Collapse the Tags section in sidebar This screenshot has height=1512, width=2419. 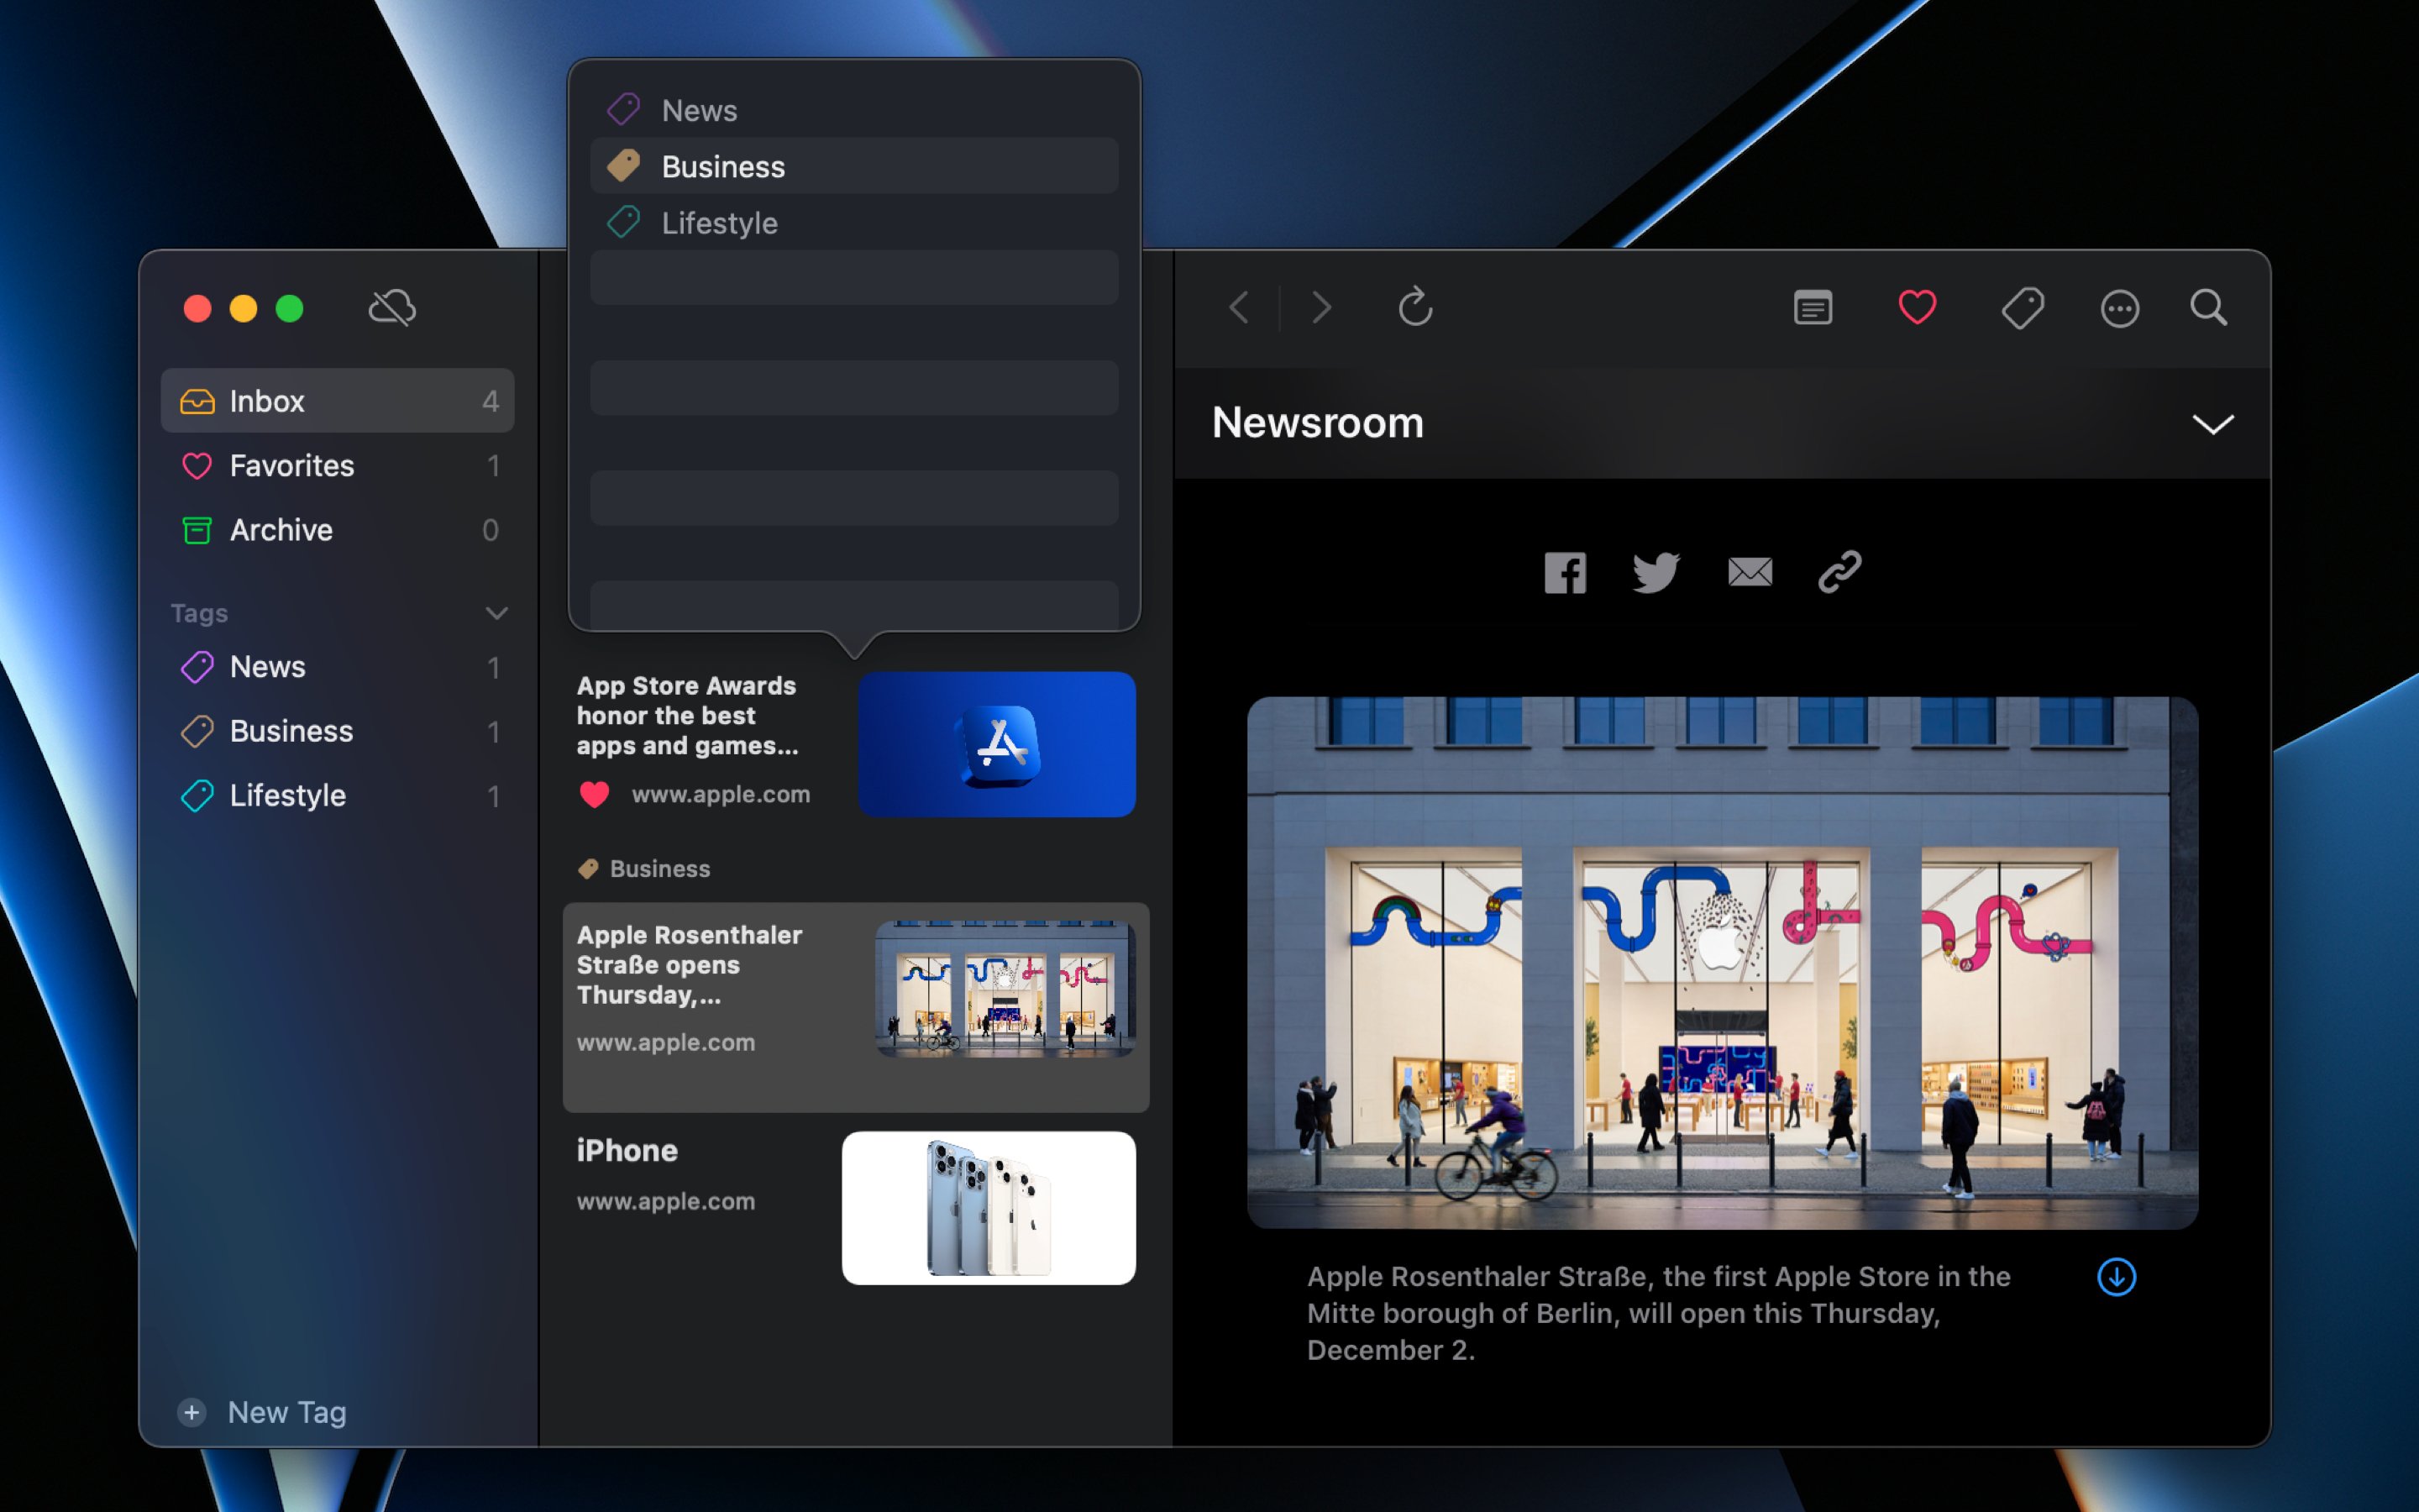(496, 613)
